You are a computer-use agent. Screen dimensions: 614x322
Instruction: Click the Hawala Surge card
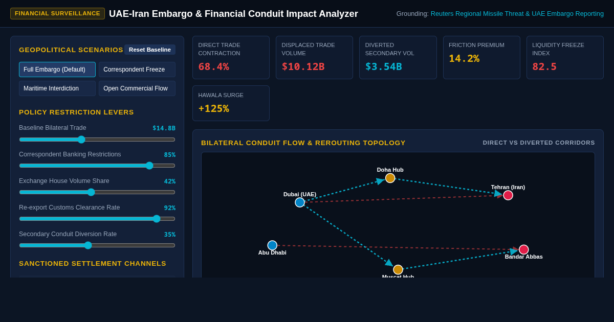tap(231, 103)
